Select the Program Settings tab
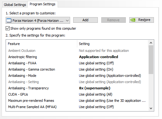The image size is (162, 119). point(42,4)
